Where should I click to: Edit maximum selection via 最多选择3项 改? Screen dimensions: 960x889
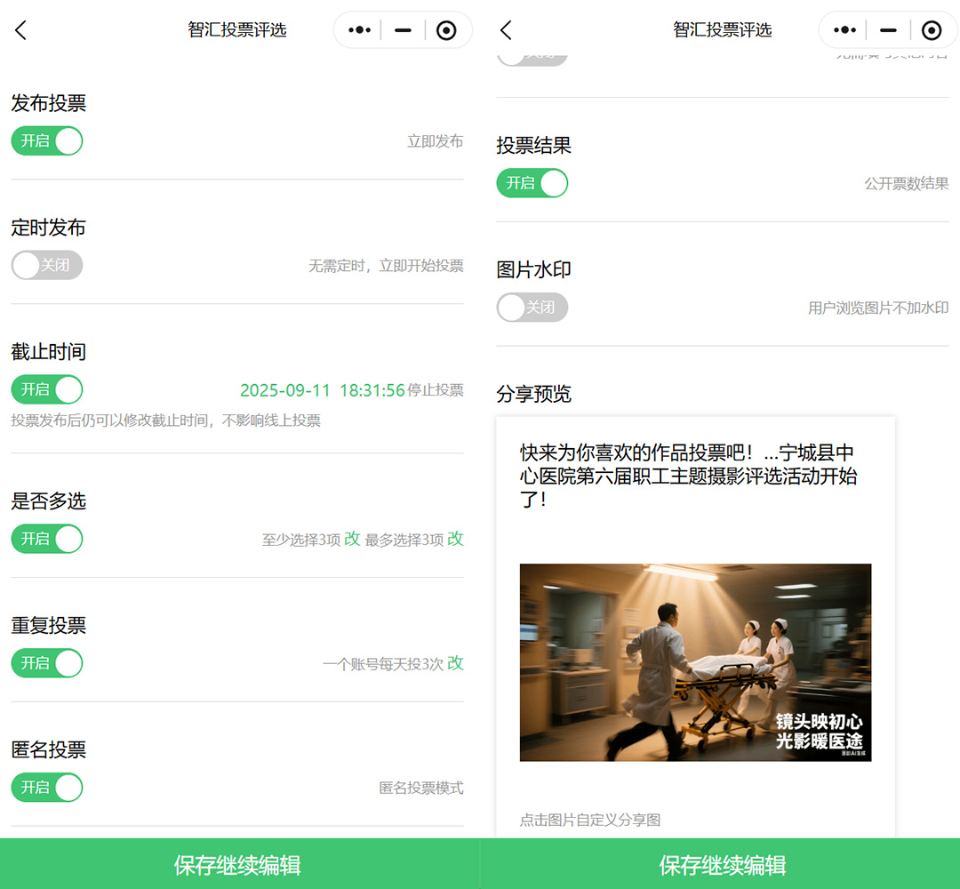tap(455, 539)
